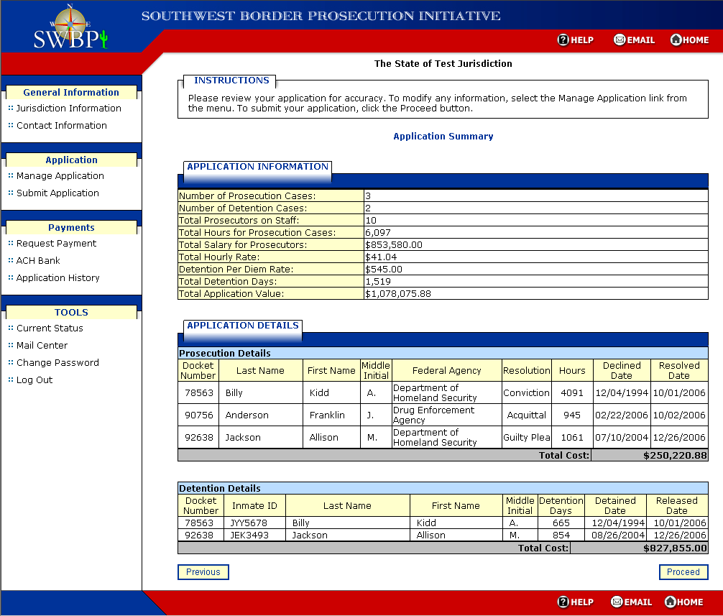Select Manage Application in sidebar
The height and width of the screenshot is (616, 723).
(x=60, y=176)
